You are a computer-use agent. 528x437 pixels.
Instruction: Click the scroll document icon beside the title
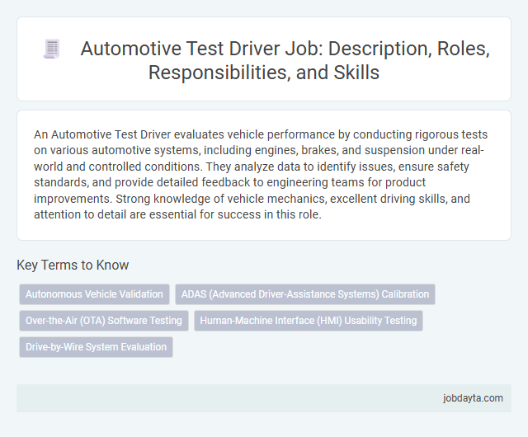click(51, 49)
